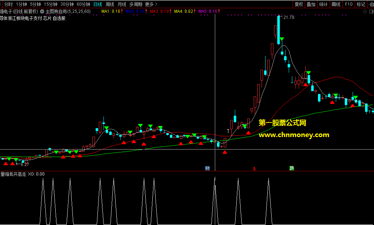
Task: Click the green triangle marker under the 21.78 peak
Action: pos(282,39)
